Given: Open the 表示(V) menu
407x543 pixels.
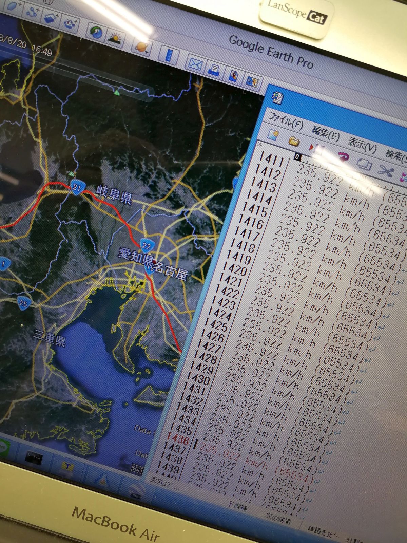Looking at the screenshot, I should [x=362, y=146].
